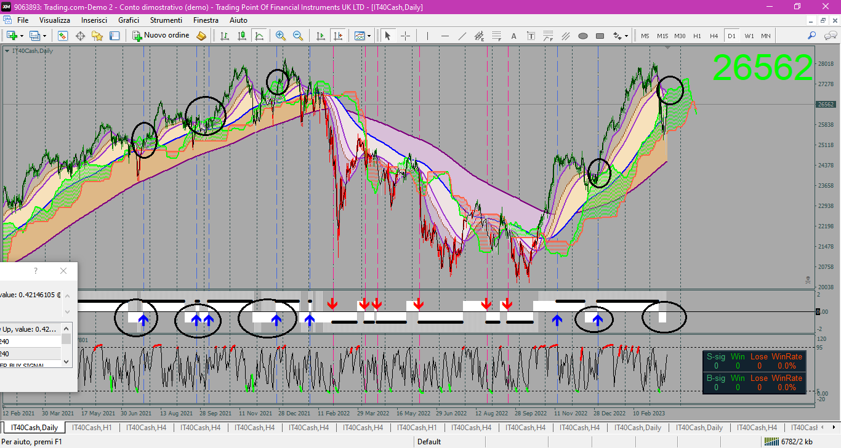Open the Finestra menu
This screenshot has width=841, height=448.
206,20
